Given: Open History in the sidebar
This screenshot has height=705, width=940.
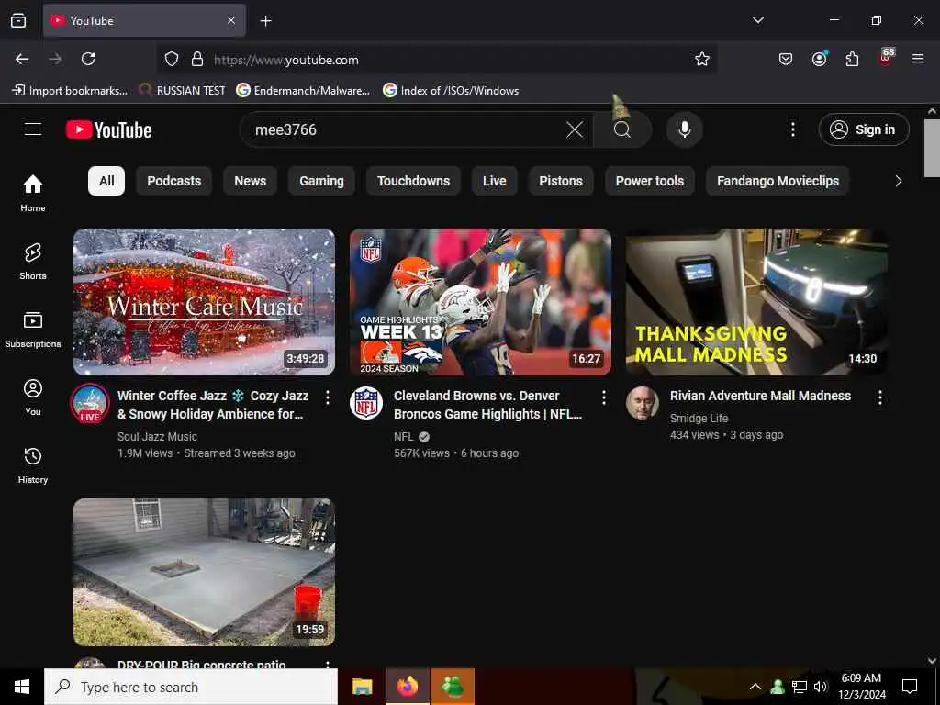Looking at the screenshot, I should tap(33, 465).
